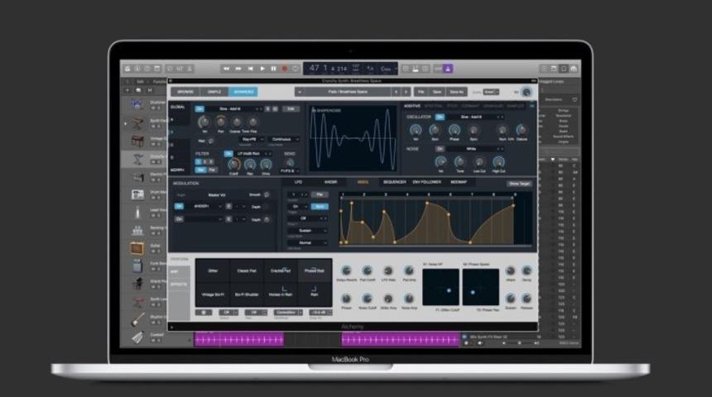Select the Classic Pad transform pad
712x397 pixels.
(x=247, y=270)
